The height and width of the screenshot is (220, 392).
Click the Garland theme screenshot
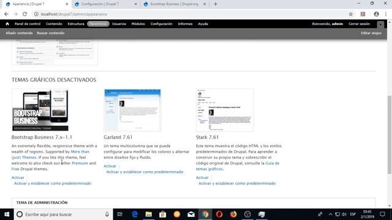point(132,110)
